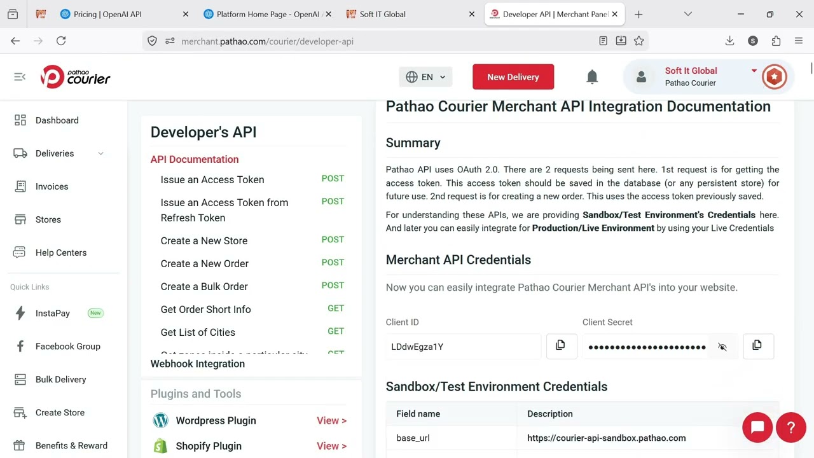Click the Create Store sidebar icon
The image size is (814, 458).
tap(20, 412)
